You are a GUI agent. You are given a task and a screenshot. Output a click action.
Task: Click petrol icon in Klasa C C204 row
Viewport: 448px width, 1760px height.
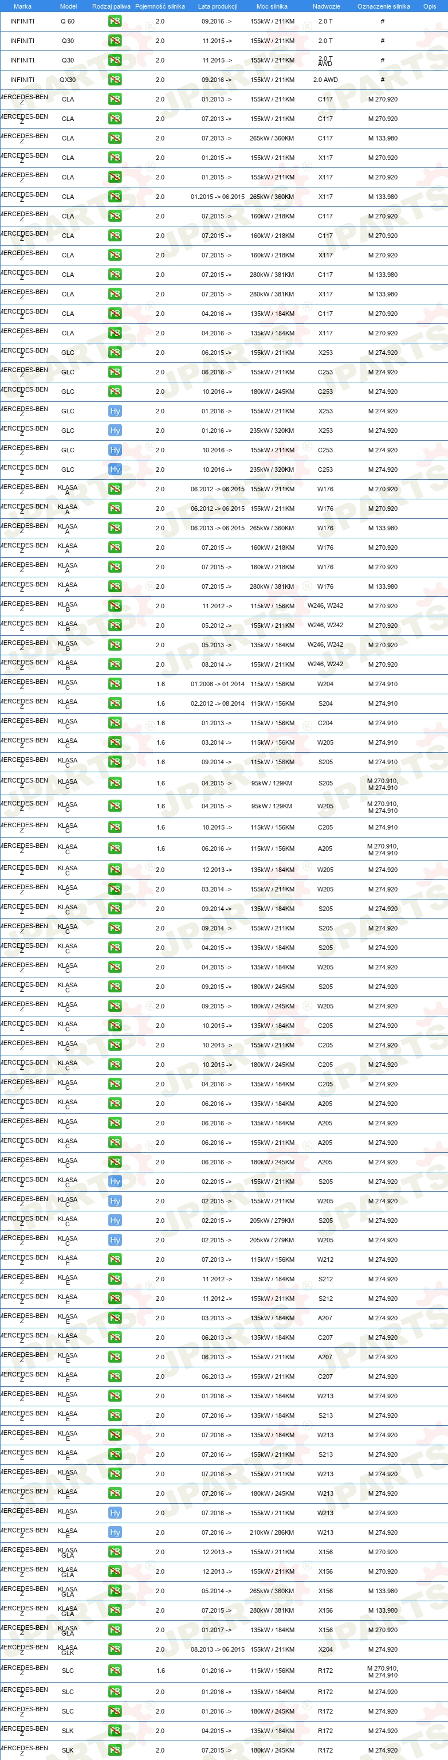115,723
